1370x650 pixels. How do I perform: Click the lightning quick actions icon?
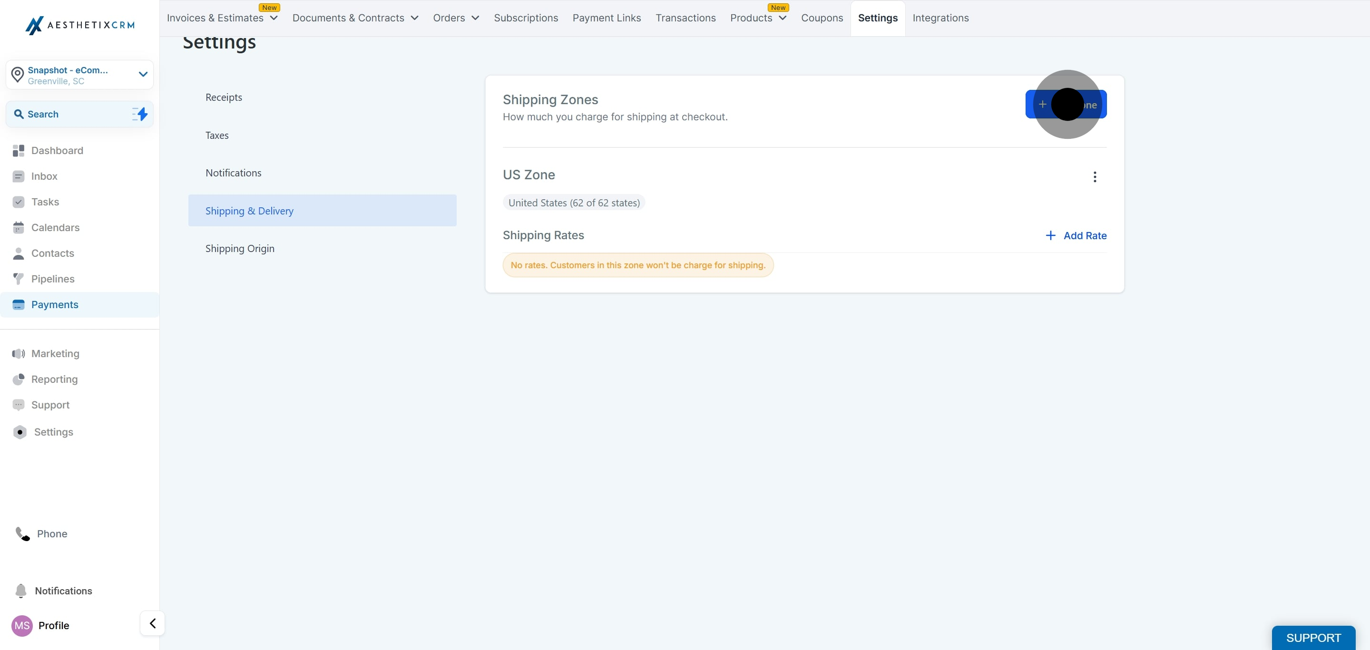pyautogui.click(x=140, y=114)
